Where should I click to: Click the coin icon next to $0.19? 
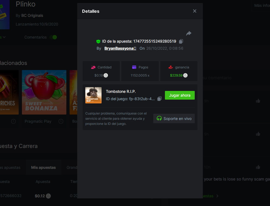[106, 75]
